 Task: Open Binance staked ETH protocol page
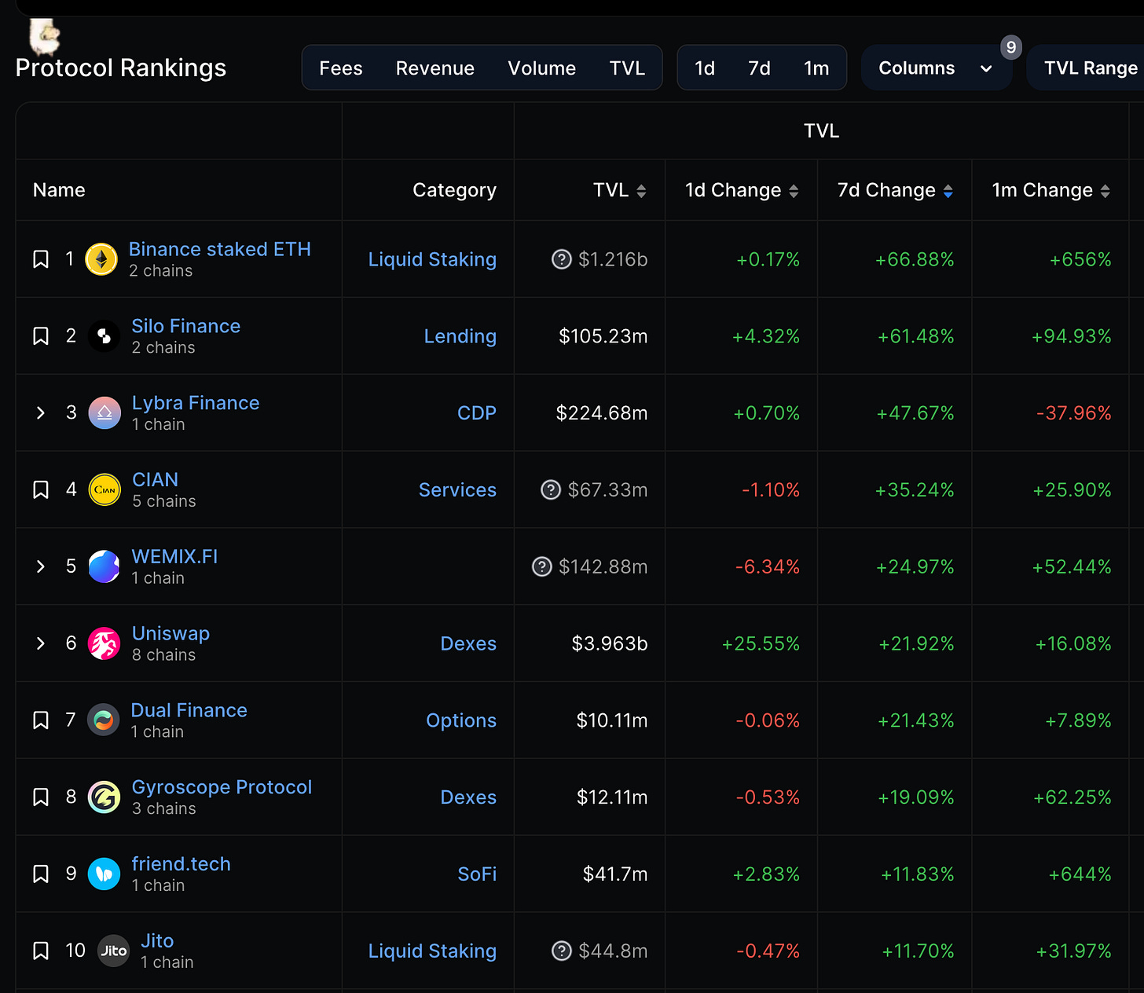[x=220, y=249]
